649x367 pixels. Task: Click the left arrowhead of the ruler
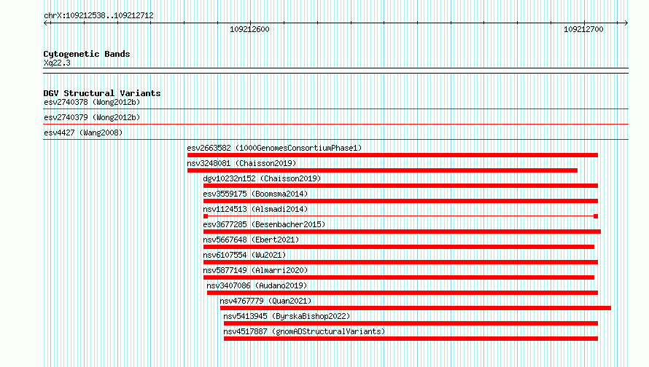pos(46,23)
